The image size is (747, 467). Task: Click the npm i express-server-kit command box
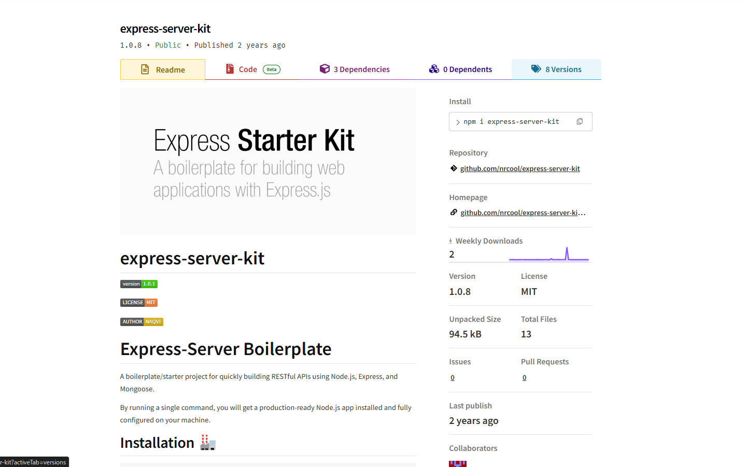(520, 122)
